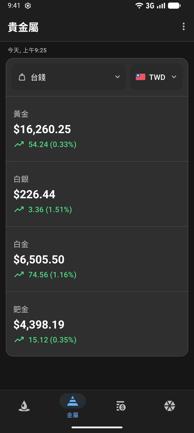
Task: Open the 白銀 silver price row
Action: tap(97, 194)
